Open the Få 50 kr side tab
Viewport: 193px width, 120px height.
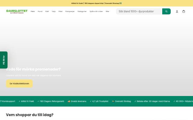tap(4, 60)
